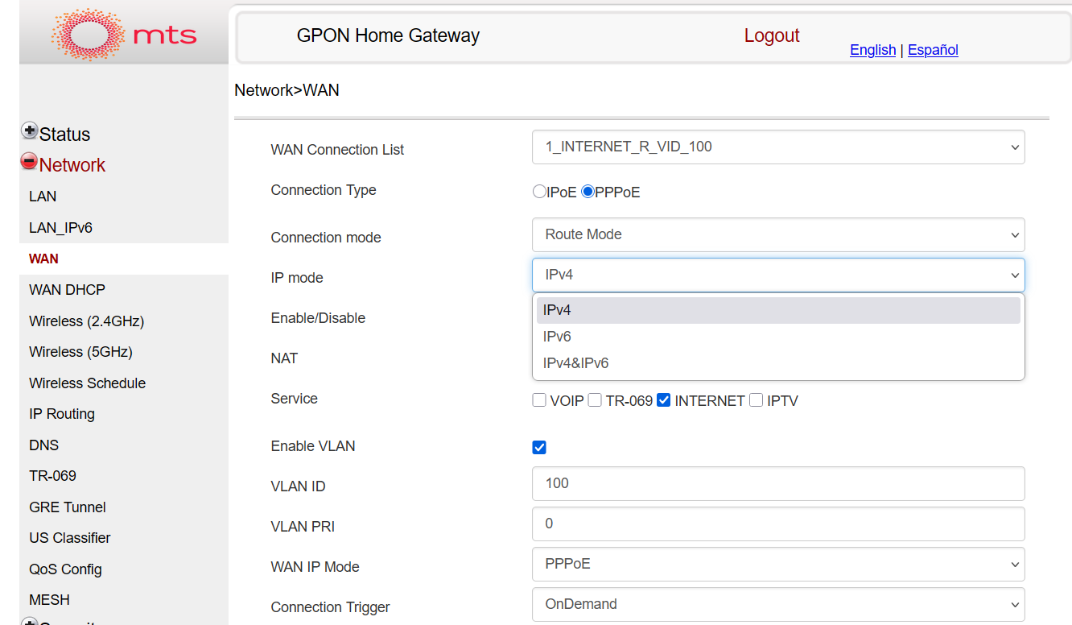Screen dimensions: 1072x625
Task: Collapse the Network section minus icon
Action: click(29, 161)
